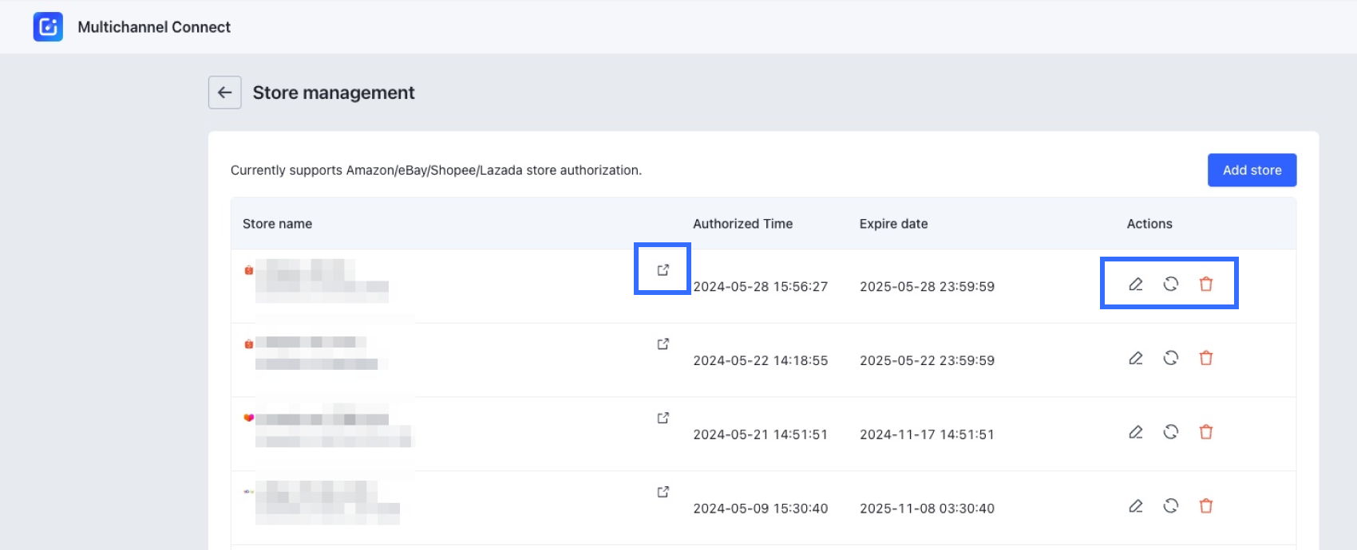
Task: Edit the store authorized on 2024-05-28
Action: tap(1135, 285)
